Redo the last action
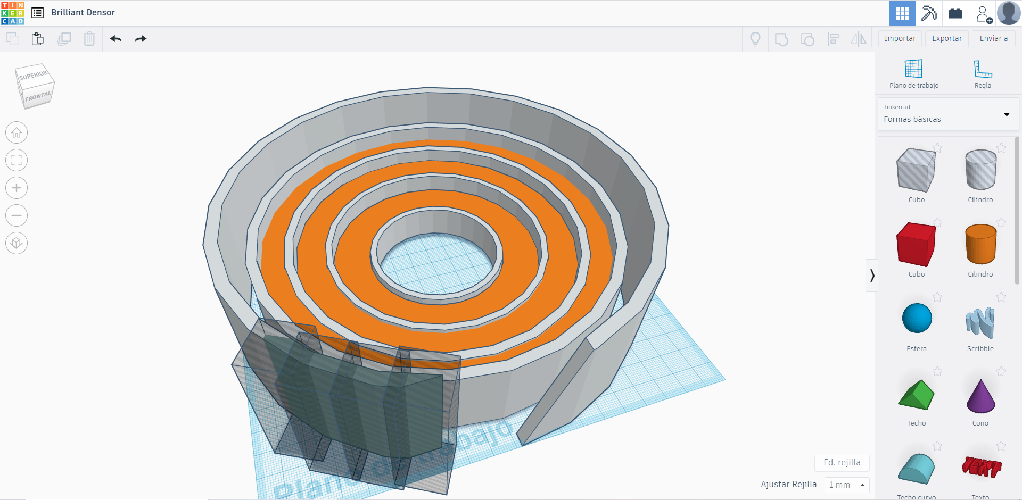 pos(141,39)
